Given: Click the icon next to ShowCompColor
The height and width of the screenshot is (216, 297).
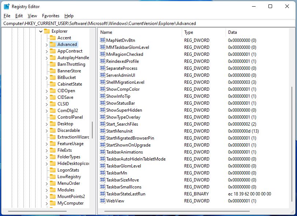Looking at the screenshot, I should [x=103, y=89].
